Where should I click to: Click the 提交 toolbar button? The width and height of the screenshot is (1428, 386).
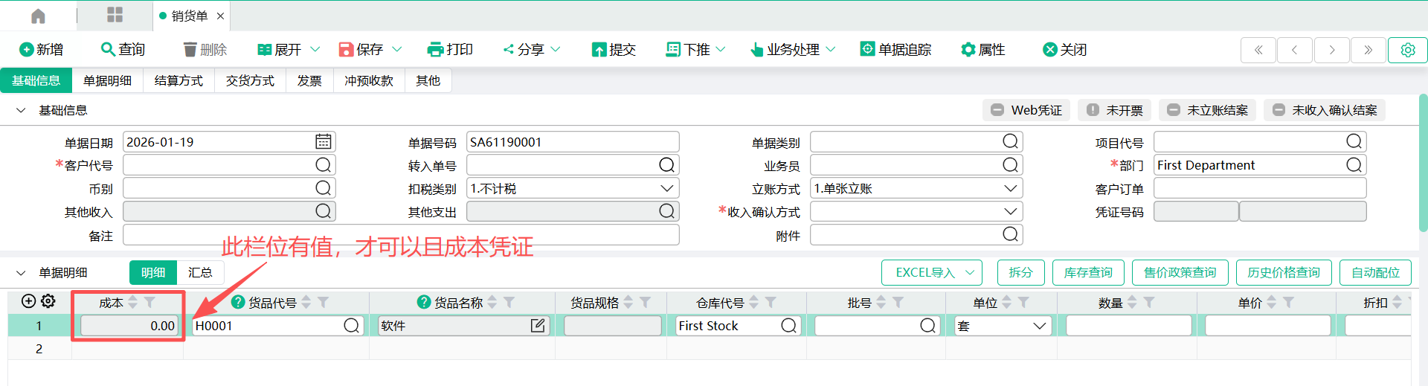[x=614, y=50]
